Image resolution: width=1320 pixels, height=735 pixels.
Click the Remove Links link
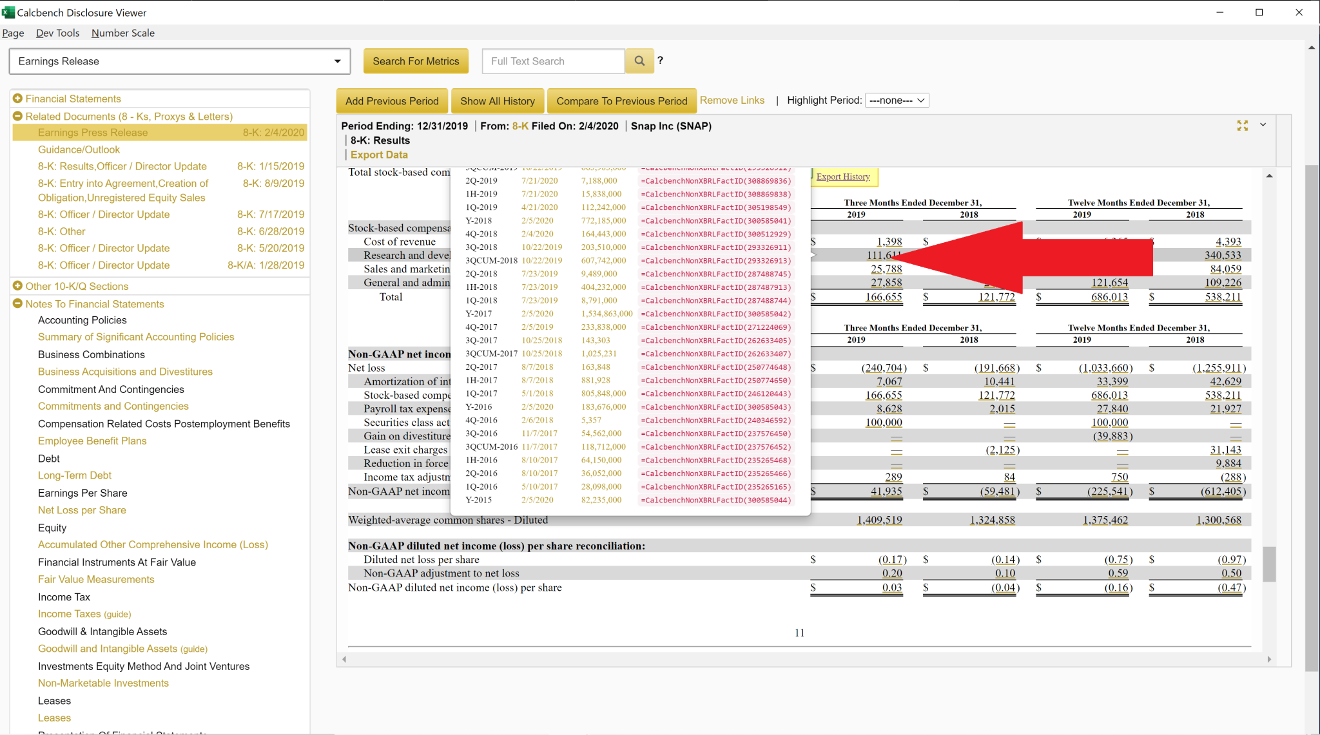point(732,100)
